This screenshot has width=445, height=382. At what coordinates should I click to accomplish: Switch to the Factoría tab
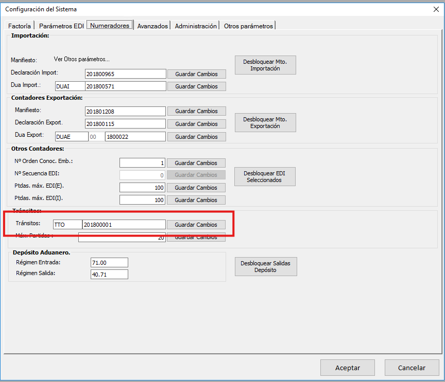tap(20, 26)
